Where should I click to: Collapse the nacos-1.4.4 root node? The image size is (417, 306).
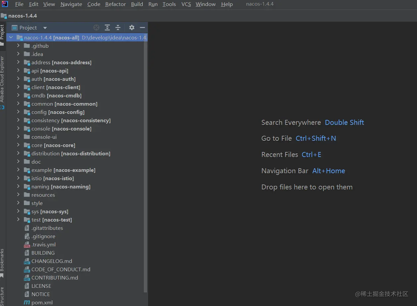pos(11,37)
